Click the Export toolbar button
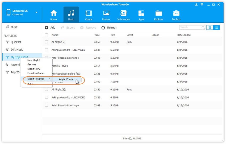Viewport: 226px width, 144px height. tap(68, 28)
